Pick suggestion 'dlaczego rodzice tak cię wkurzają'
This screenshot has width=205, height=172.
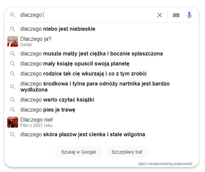[x=84, y=73]
